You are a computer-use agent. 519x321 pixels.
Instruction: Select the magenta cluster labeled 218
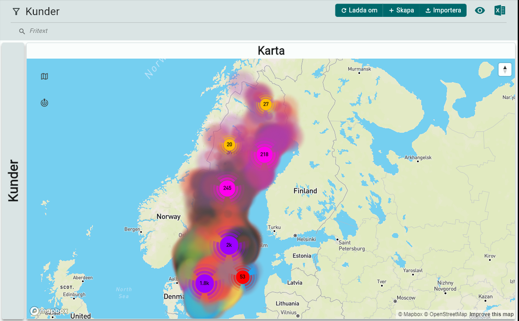click(264, 155)
